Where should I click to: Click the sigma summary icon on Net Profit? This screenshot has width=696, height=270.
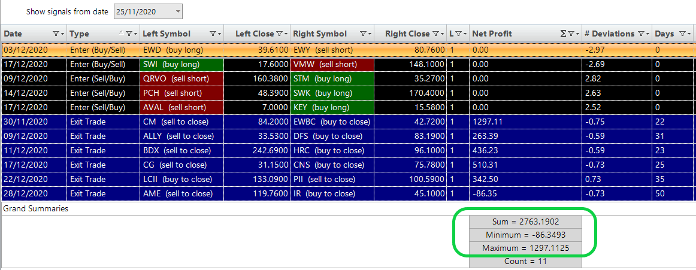point(563,34)
